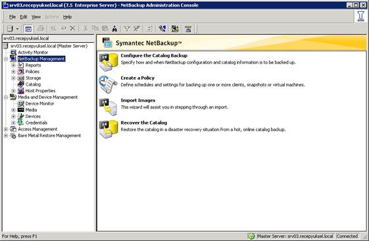Open the Edit menu
Screen dimensions: 369x241
pos(24,17)
